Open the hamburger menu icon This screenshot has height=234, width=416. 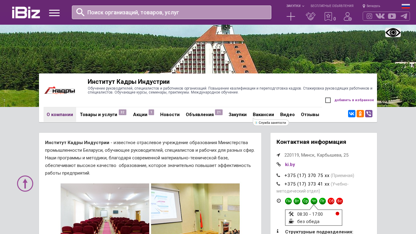[54, 13]
